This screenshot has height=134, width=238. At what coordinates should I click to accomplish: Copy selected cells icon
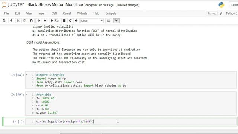pyautogui.click(x=25, y=20)
